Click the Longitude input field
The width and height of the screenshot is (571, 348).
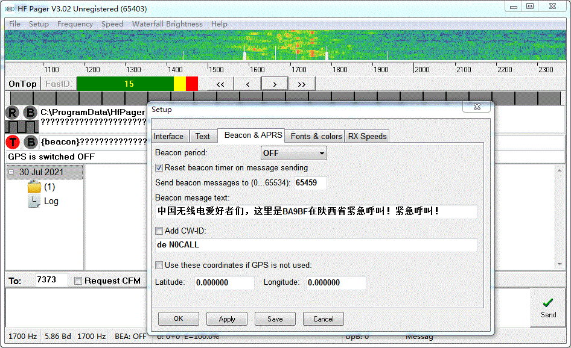tap(336, 282)
